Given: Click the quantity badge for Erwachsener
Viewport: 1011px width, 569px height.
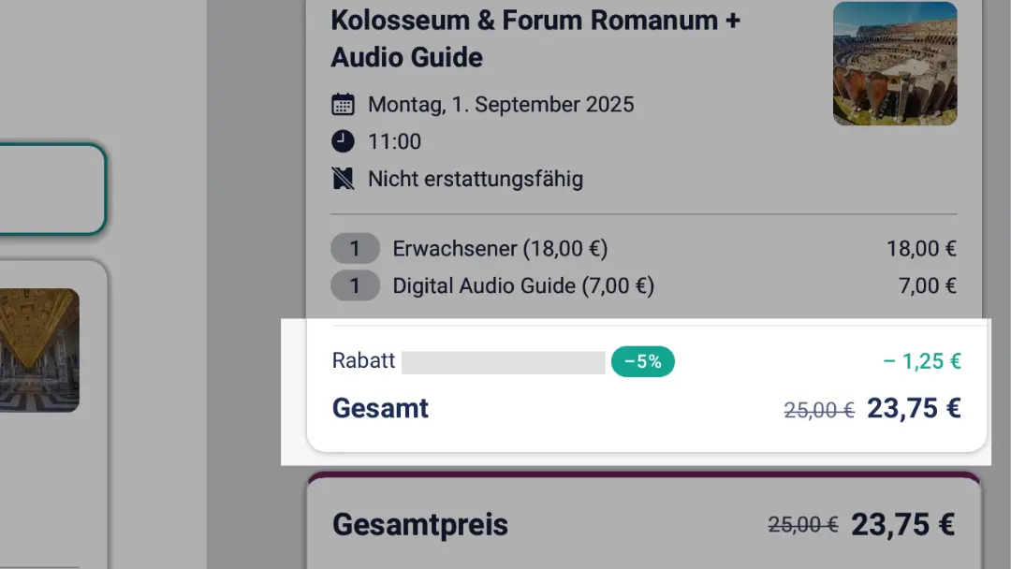Looking at the screenshot, I should coord(356,248).
